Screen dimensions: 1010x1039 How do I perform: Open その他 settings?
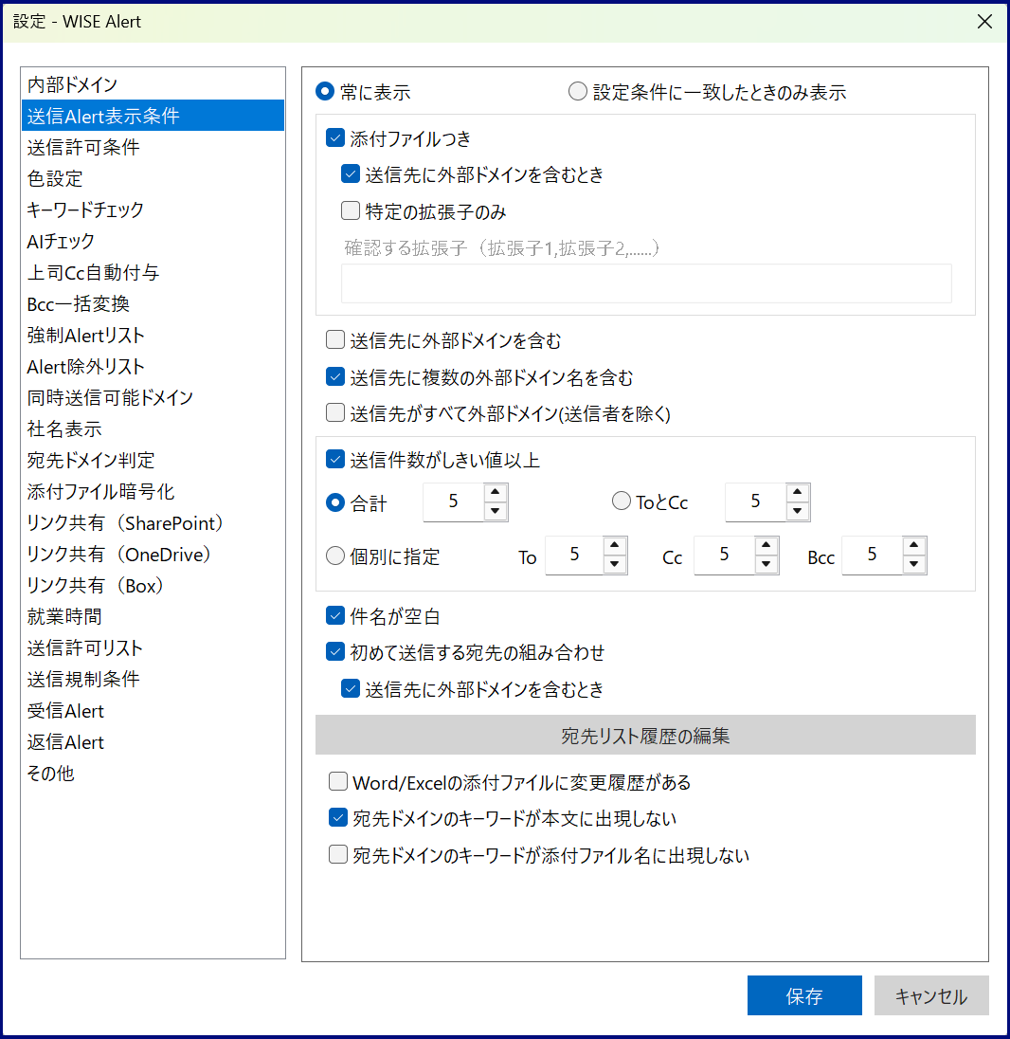click(x=153, y=774)
